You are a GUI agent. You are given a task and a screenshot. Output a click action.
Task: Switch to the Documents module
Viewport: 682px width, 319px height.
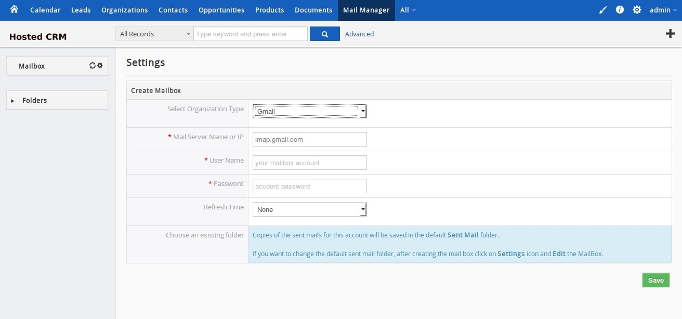[313, 10]
